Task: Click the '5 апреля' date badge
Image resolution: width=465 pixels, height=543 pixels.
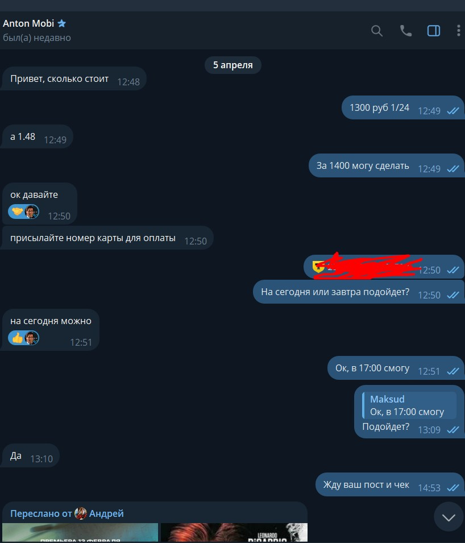Action: click(232, 65)
